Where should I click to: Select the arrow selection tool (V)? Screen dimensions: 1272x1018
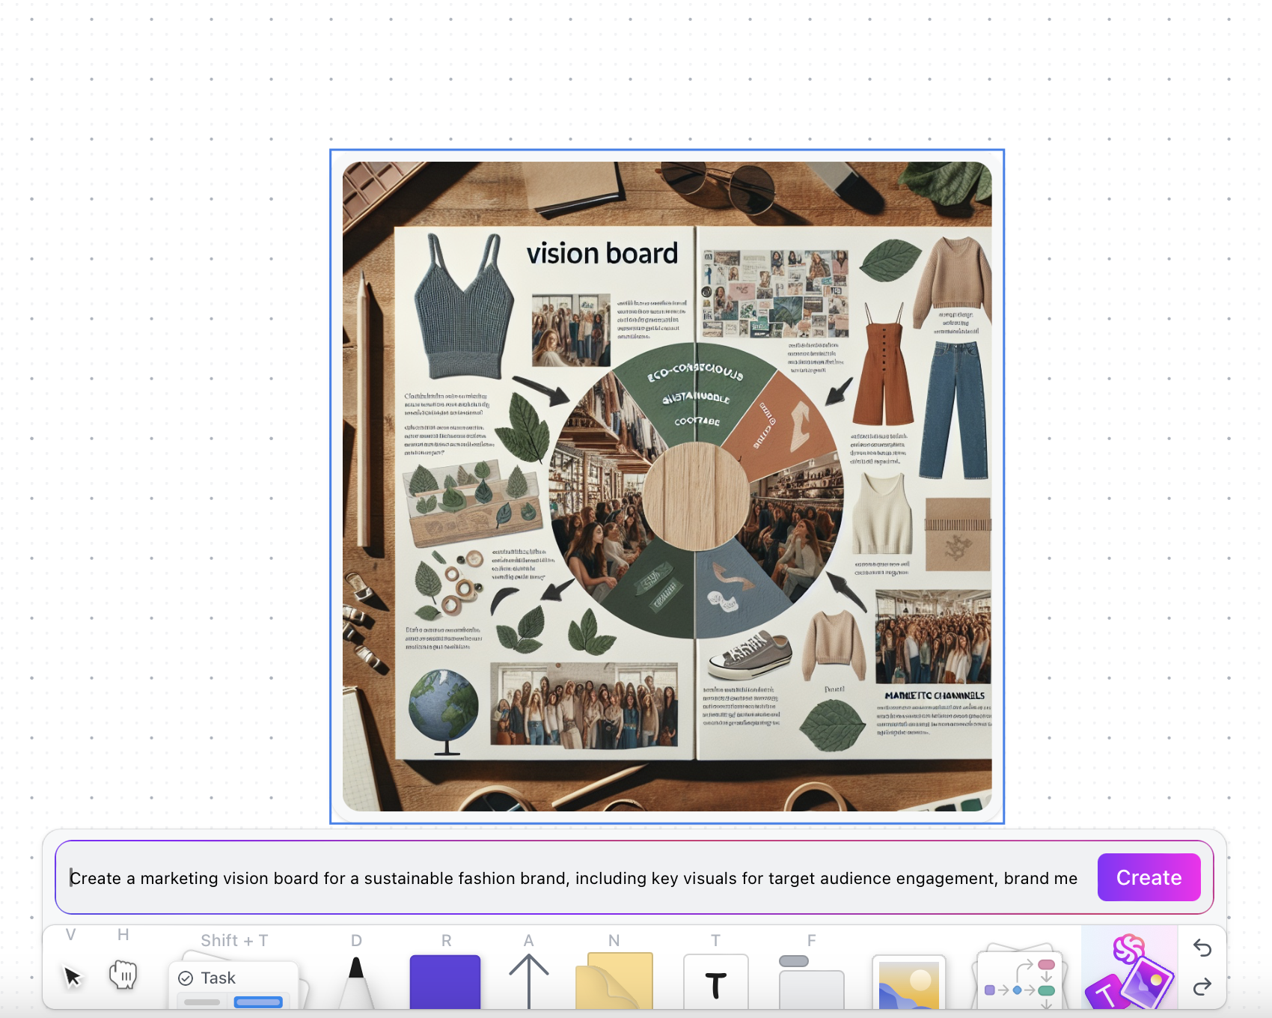coord(71,975)
